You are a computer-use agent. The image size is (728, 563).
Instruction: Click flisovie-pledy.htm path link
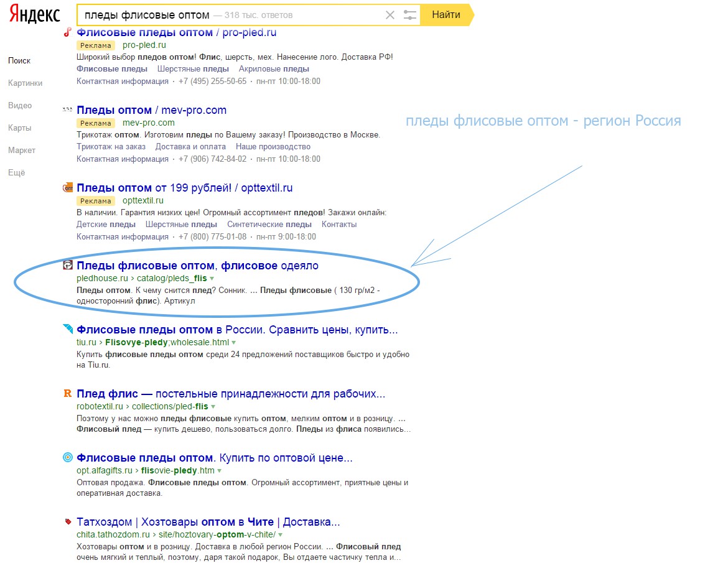coord(178,471)
